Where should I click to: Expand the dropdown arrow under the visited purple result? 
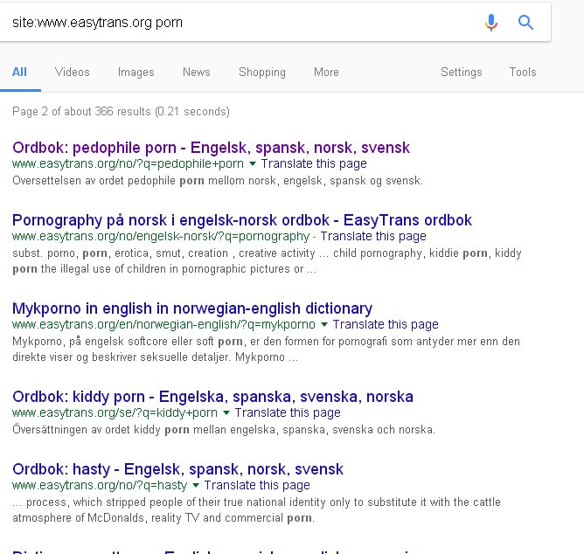[x=252, y=163]
